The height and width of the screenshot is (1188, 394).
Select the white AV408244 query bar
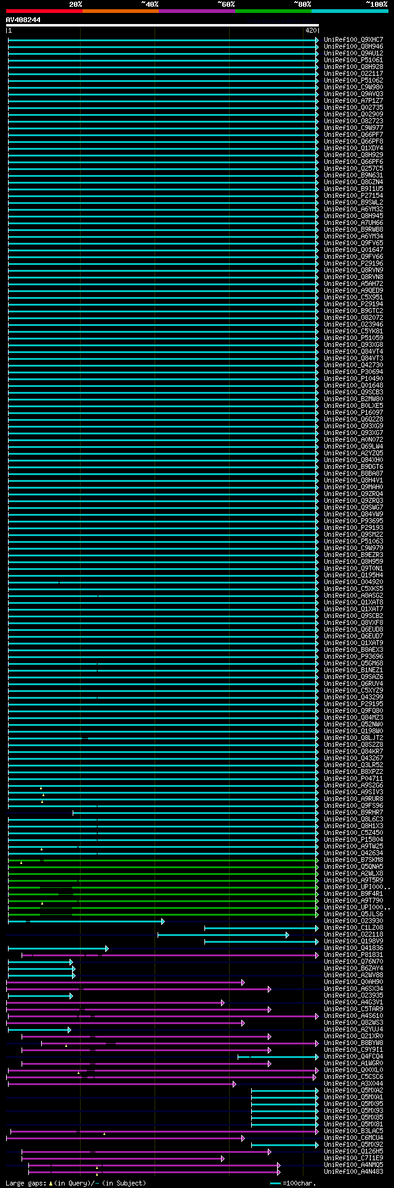[163, 25]
